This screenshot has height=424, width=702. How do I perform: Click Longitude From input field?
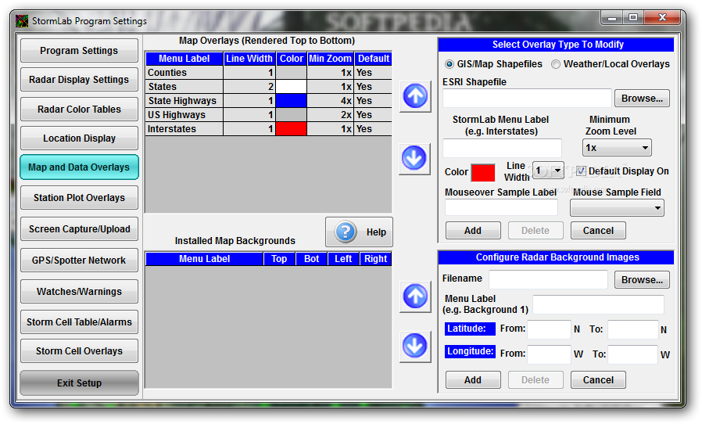[x=550, y=354]
